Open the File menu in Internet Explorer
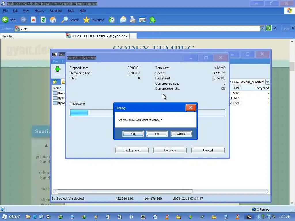The height and width of the screenshot is (221, 295). click(5, 11)
